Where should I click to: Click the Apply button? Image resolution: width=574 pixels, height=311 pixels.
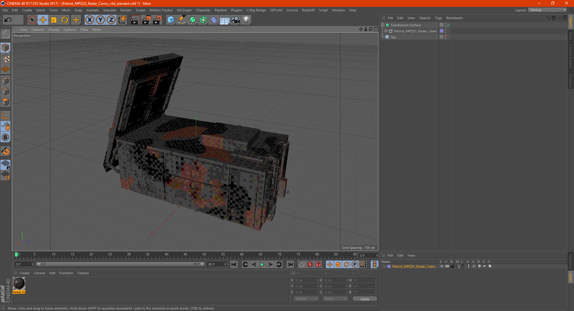click(365, 299)
